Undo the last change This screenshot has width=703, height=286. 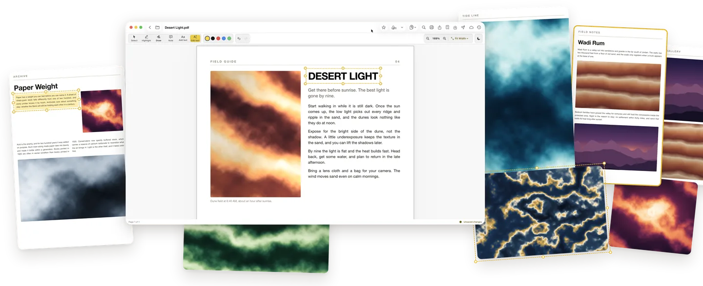coord(239,38)
